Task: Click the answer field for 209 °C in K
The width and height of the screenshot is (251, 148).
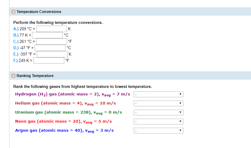Action: tap(52, 29)
